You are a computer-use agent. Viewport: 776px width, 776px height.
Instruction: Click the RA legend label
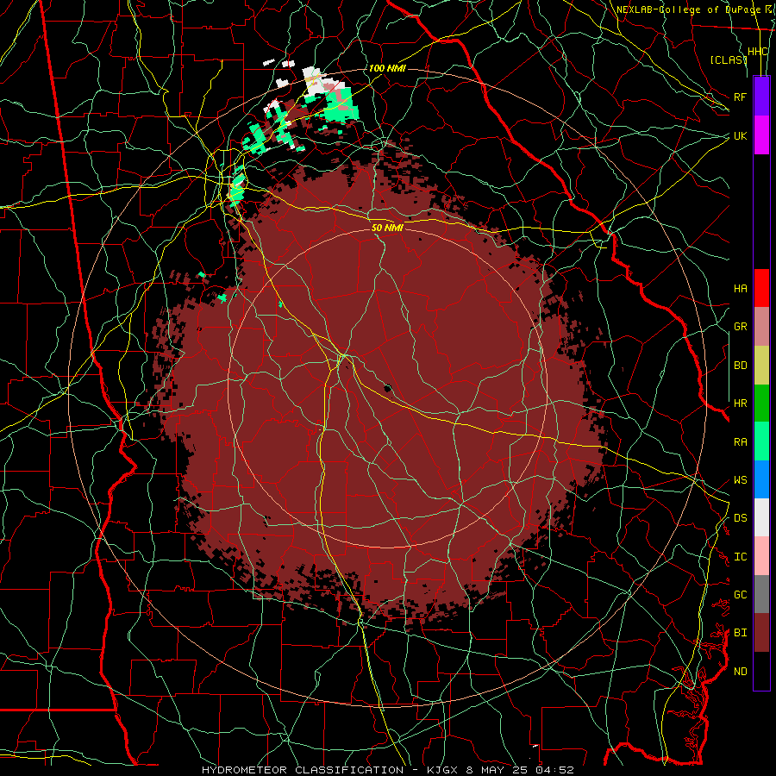pos(740,442)
